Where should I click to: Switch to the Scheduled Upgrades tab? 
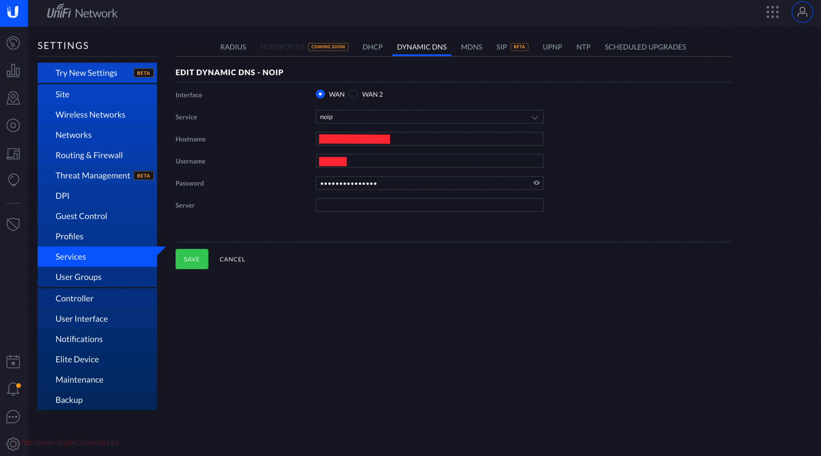645,47
